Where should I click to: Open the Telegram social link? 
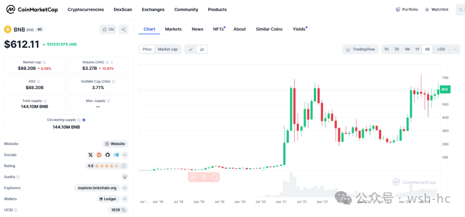point(116,155)
